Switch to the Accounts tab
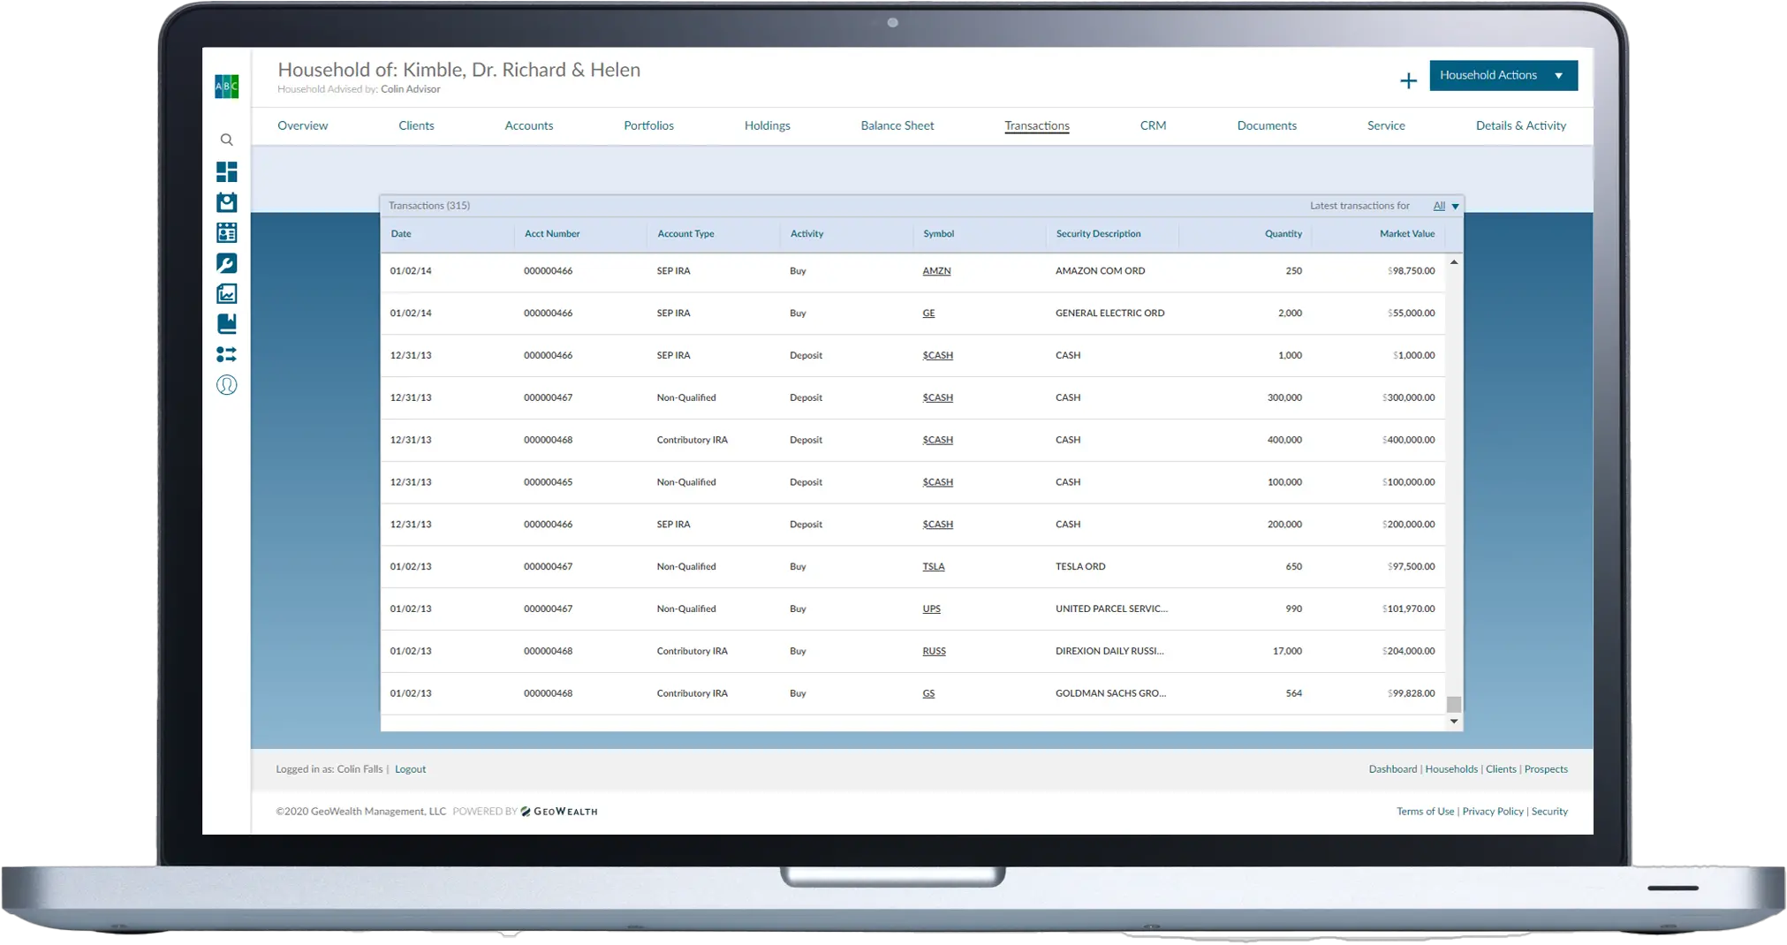The width and height of the screenshot is (1787, 945). (528, 125)
